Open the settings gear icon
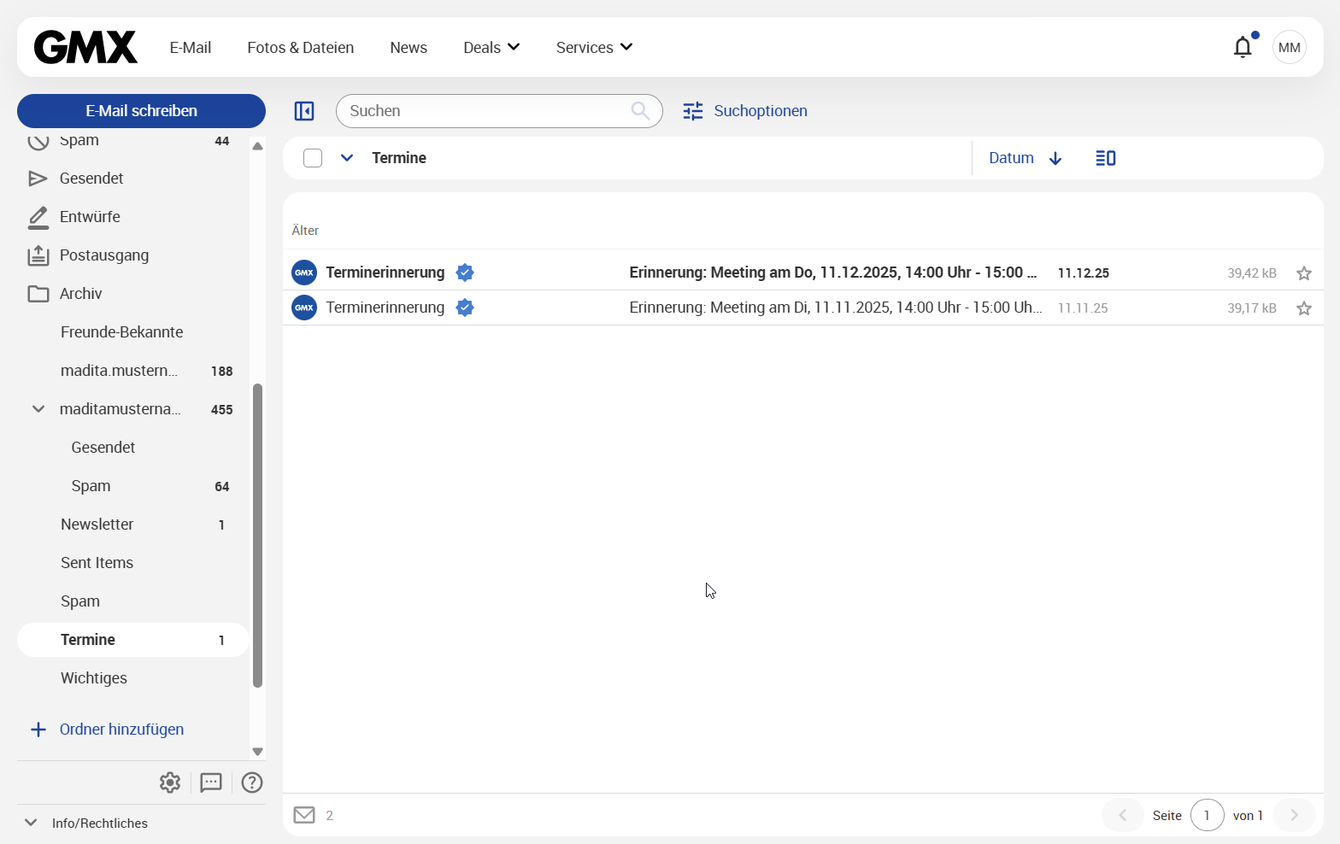Image resolution: width=1340 pixels, height=844 pixels. 170,782
